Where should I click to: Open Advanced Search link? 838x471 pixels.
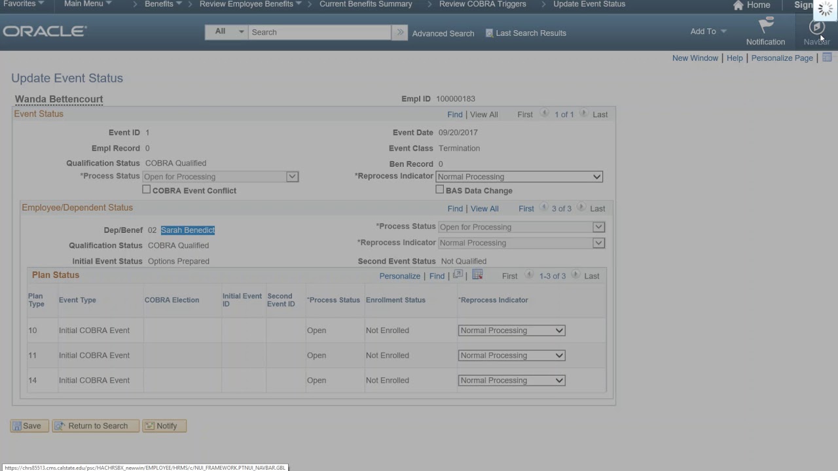pos(443,33)
